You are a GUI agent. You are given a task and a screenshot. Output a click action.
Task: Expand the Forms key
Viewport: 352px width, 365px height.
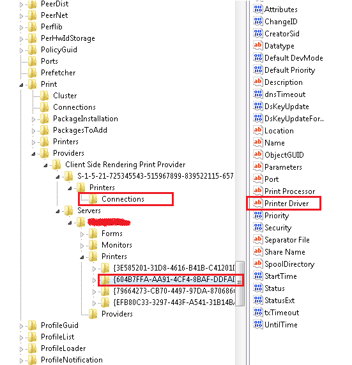coord(82,234)
